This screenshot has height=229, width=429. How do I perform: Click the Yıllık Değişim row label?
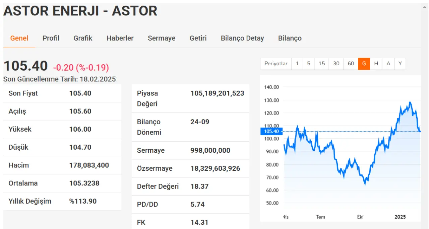30,201
